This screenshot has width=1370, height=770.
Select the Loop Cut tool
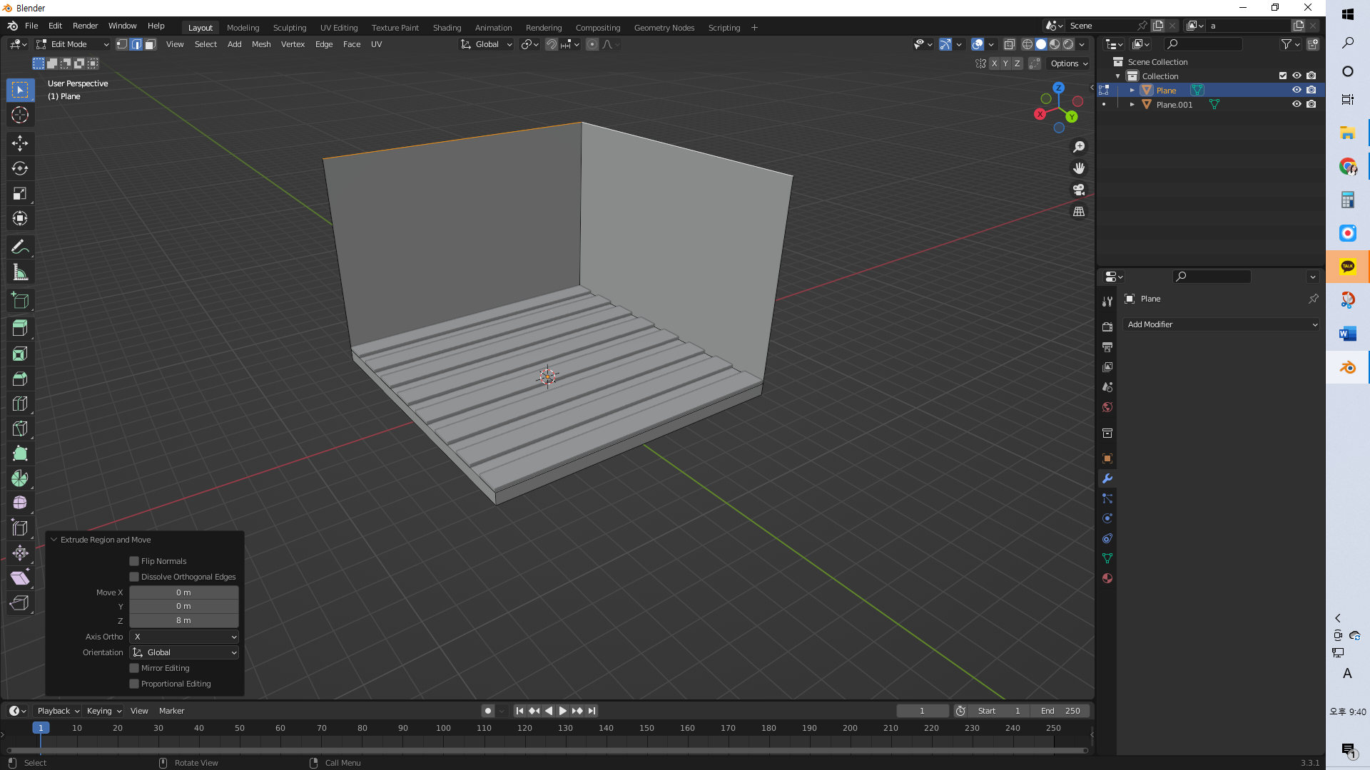click(20, 404)
